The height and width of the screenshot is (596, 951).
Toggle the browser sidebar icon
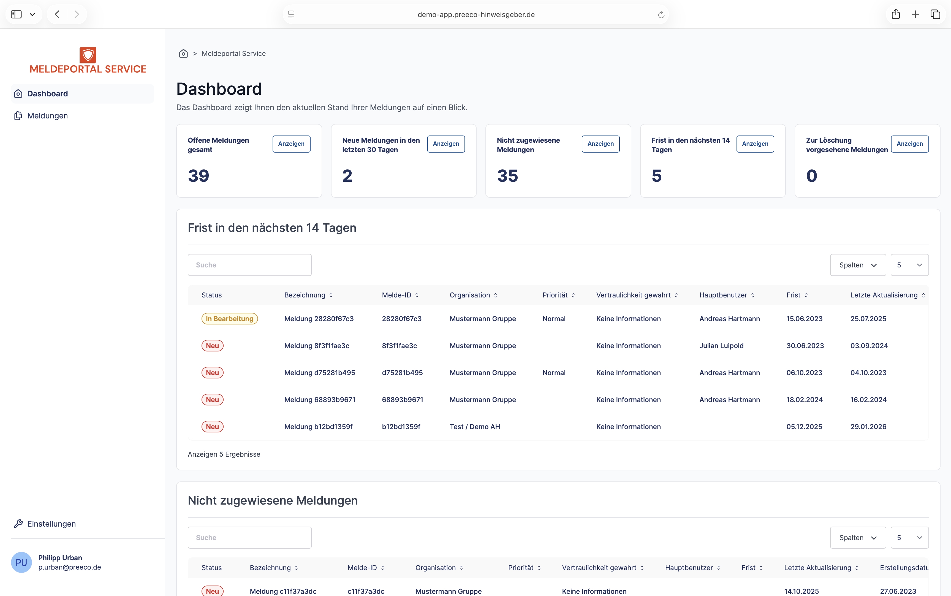point(16,15)
